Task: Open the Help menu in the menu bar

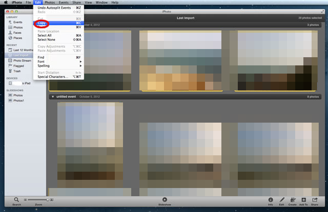Action: tap(115, 2)
